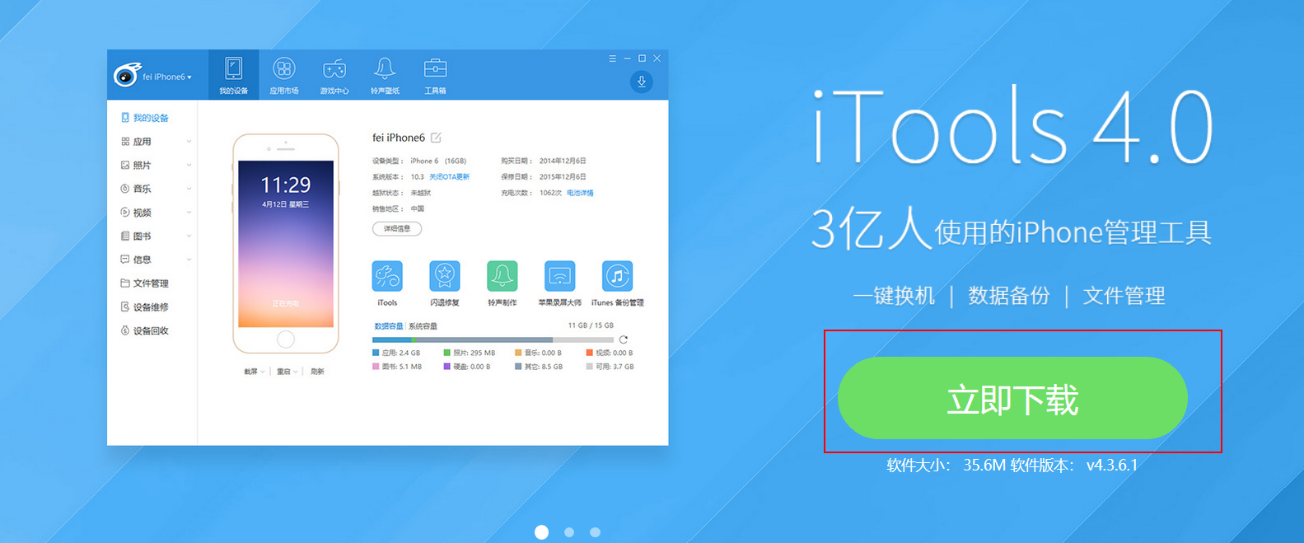Click the pink 图书 5.1 MB swatch
1304x543 pixels.
(x=376, y=367)
